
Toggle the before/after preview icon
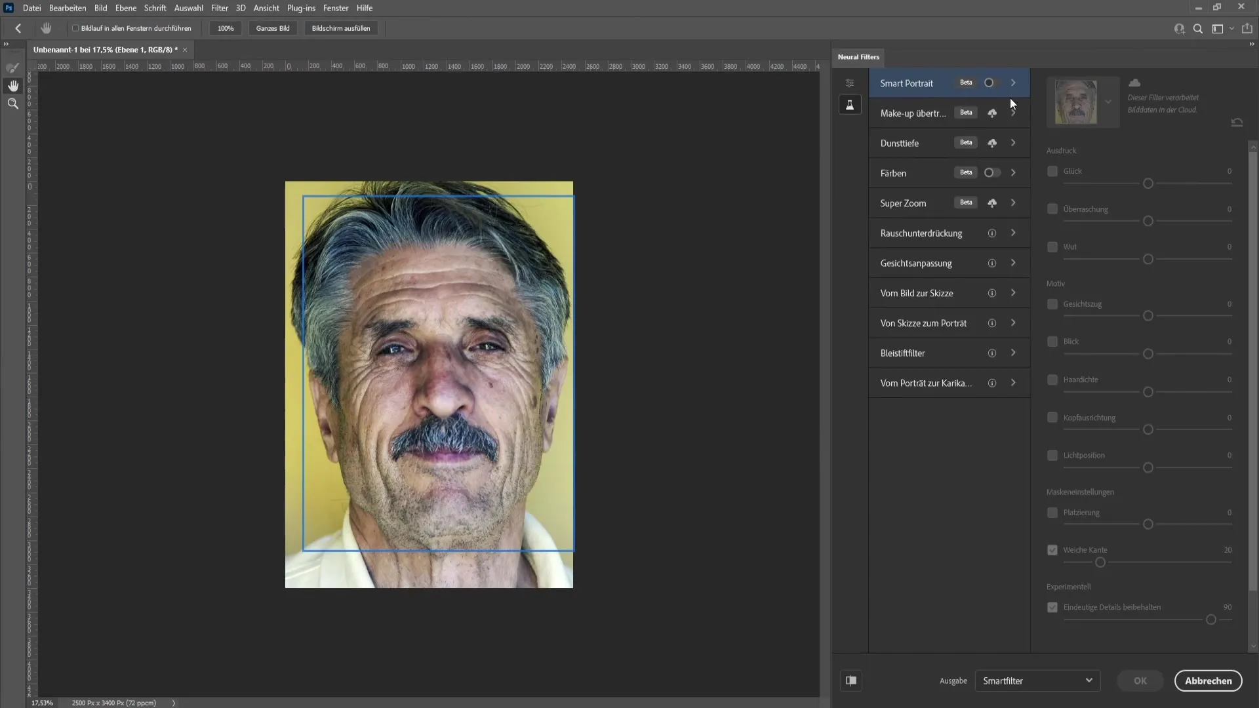pyautogui.click(x=851, y=680)
